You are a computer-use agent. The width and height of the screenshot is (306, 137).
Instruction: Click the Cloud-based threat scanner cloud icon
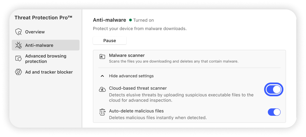click(102, 89)
